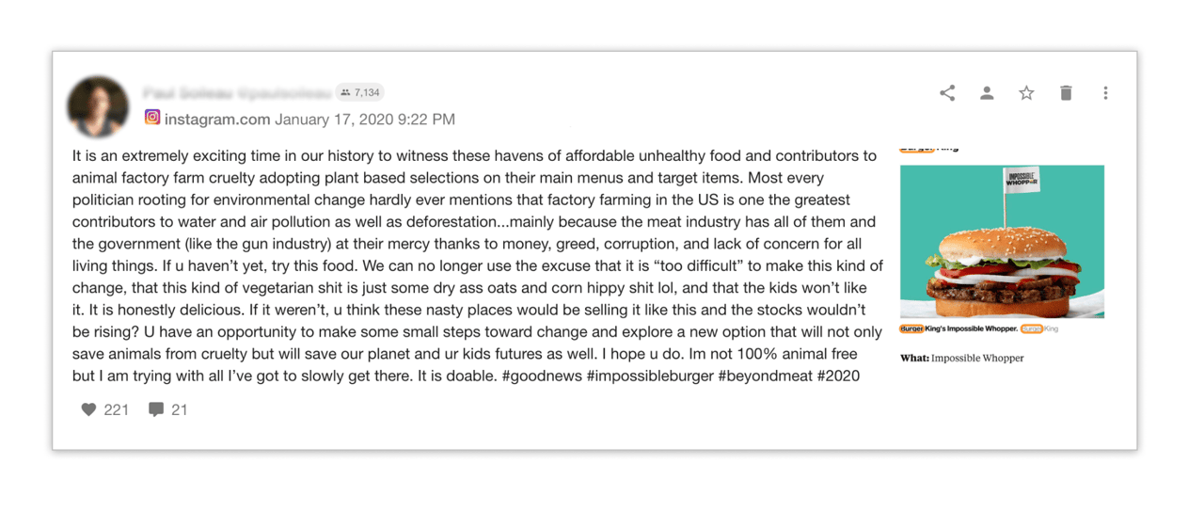
Task: Star this post as a favorite
Action: pos(1026,93)
